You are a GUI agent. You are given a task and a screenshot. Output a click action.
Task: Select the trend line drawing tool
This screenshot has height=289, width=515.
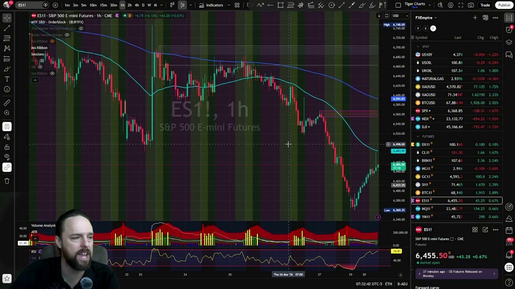point(7,28)
